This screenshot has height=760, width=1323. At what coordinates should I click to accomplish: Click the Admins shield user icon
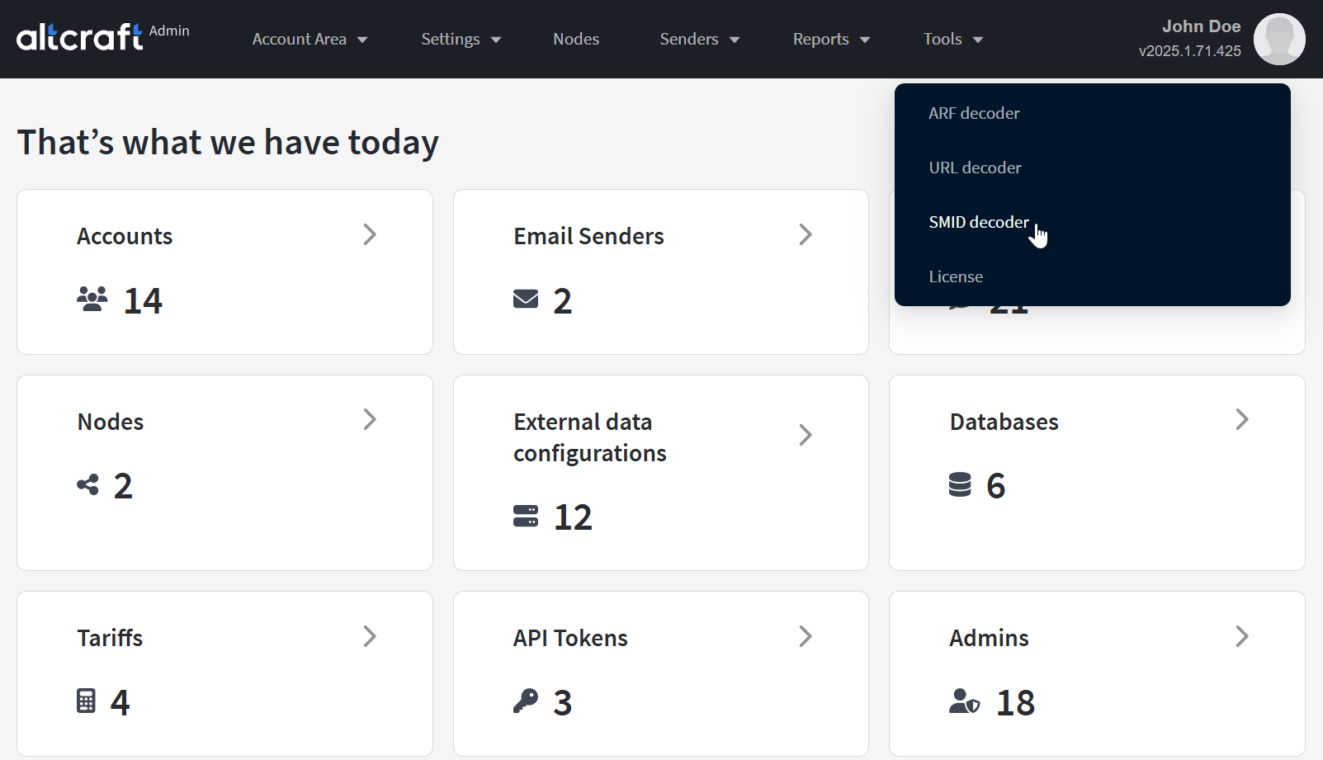click(964, 701)
